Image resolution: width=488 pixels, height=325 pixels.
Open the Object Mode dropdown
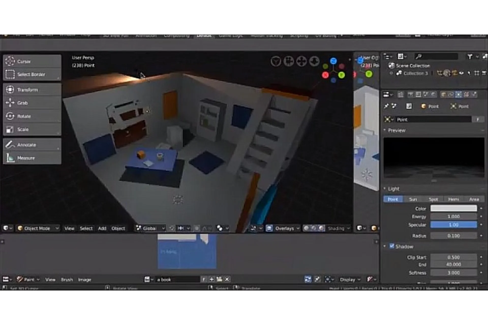[x=38, y=228]
